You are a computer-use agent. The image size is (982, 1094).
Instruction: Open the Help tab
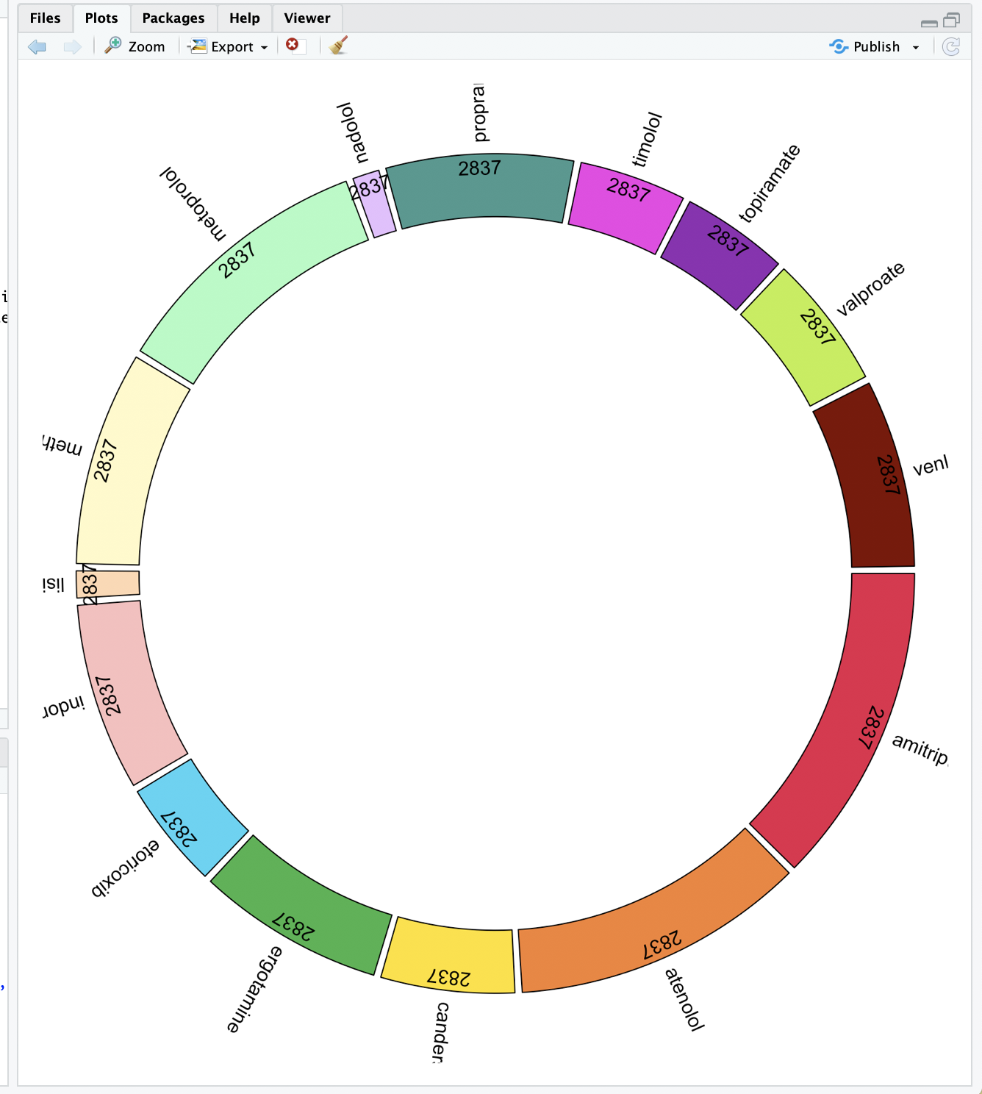tap(244, 18)
